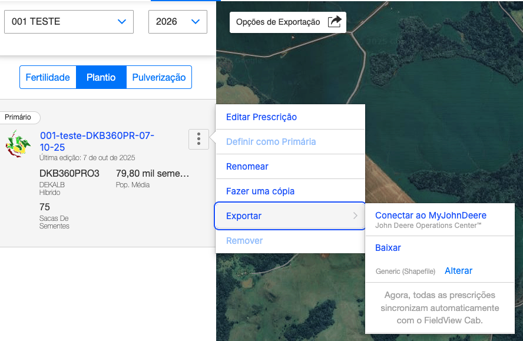Click Remover in the context menu
Viewport: 523px width, 341px height.
coord(244,241)
